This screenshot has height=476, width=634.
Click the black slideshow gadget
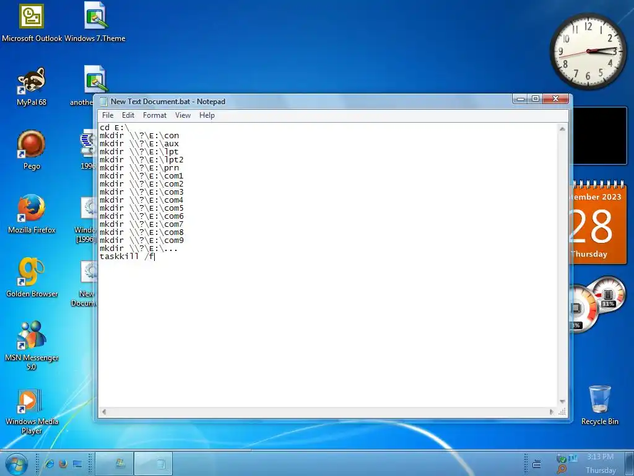[600, 136]
